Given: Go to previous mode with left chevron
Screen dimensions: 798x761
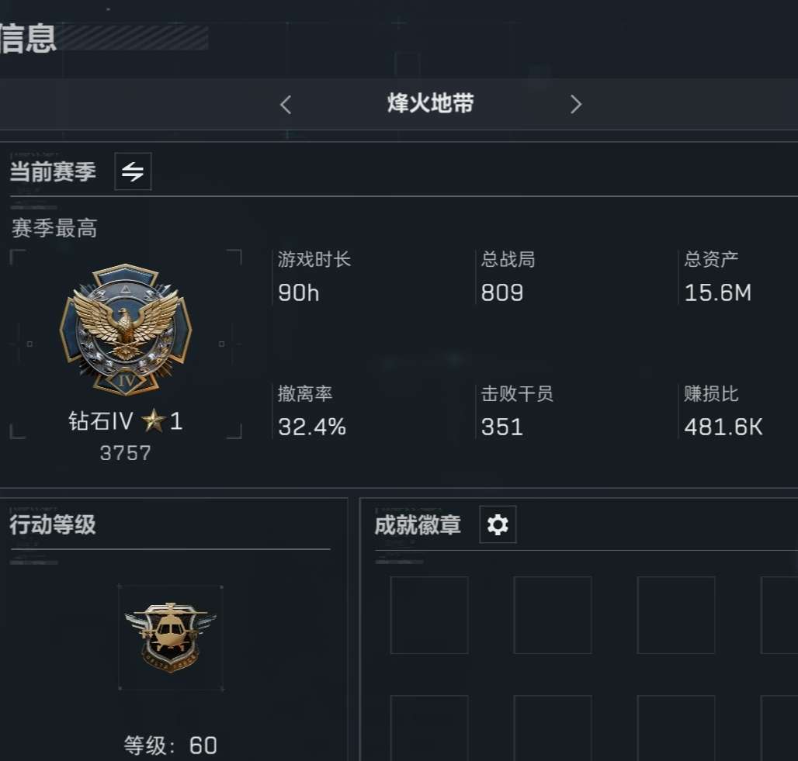Looking at the screenshot, I should (x=286, y=104).
